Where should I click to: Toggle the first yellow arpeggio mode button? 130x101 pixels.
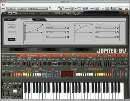pyautogui.click(x=24, y=74)
